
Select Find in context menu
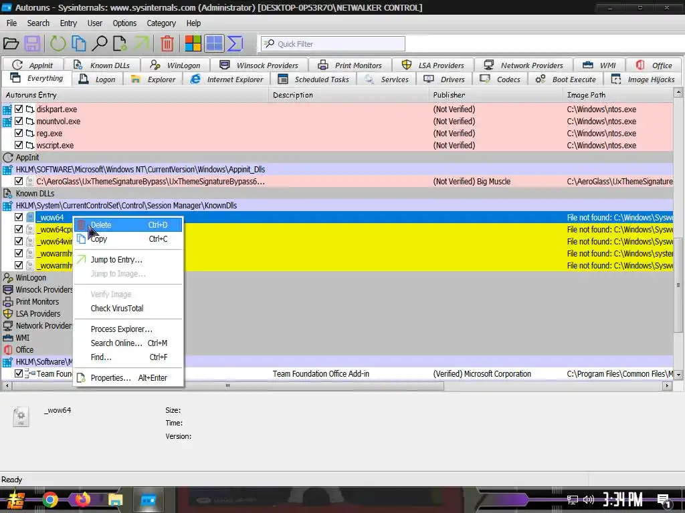(128, 357)
